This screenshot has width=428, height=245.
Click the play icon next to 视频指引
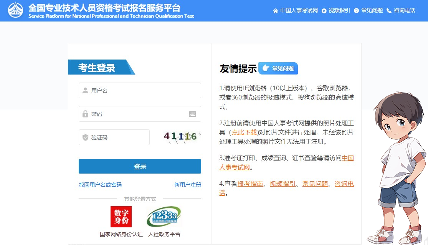325,11
